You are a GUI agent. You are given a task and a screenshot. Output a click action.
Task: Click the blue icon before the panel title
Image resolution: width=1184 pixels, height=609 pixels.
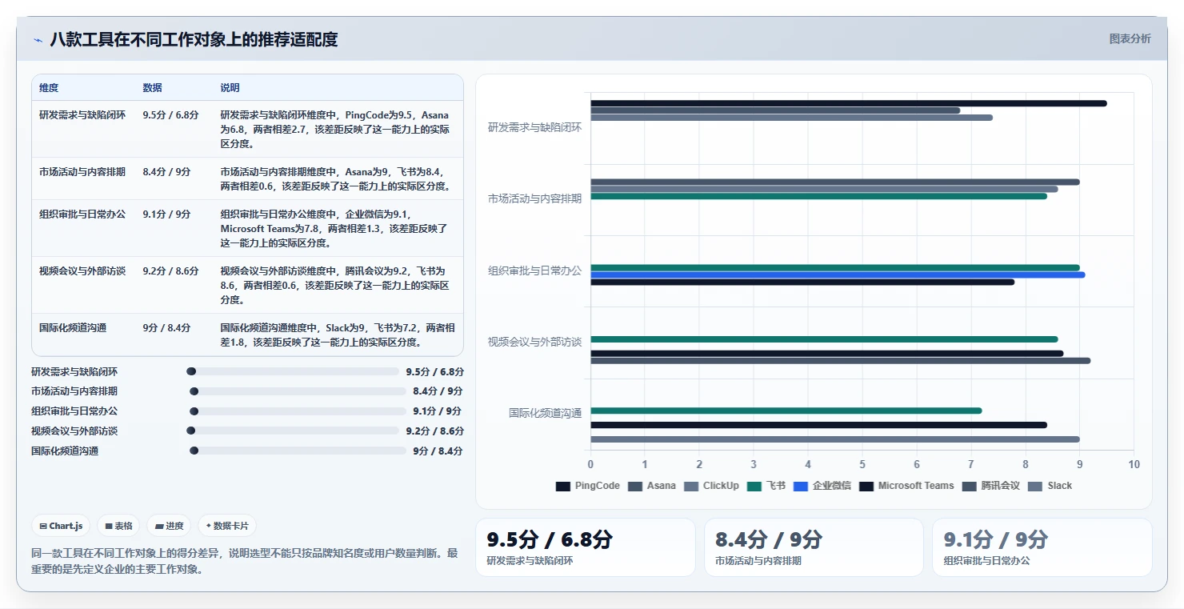38,39
